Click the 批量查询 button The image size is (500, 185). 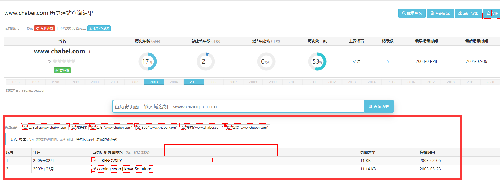point(412,13)
